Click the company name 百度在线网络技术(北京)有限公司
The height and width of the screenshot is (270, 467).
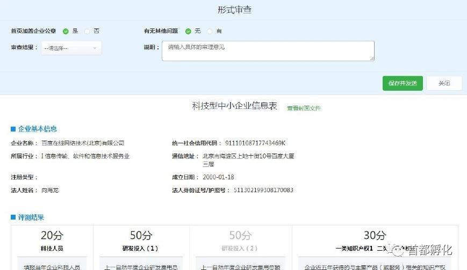(x=83, y=143)
